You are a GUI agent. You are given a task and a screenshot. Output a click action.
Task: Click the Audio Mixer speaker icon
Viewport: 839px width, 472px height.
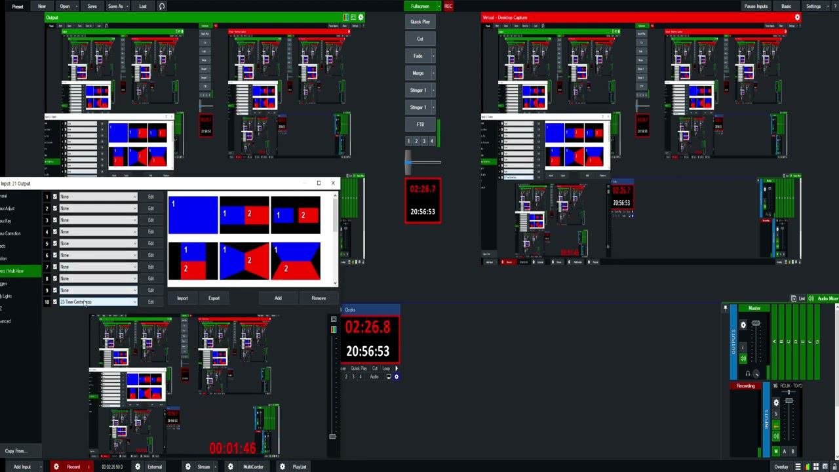click(x=811, y=299)
